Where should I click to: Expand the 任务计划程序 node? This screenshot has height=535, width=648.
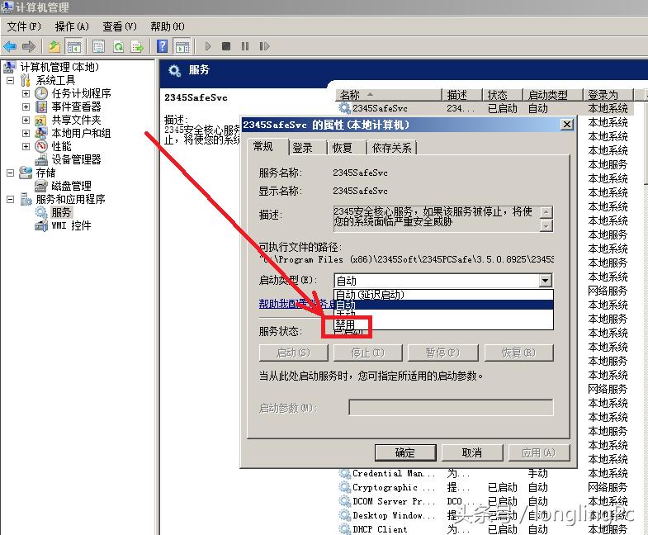(26, 93)
